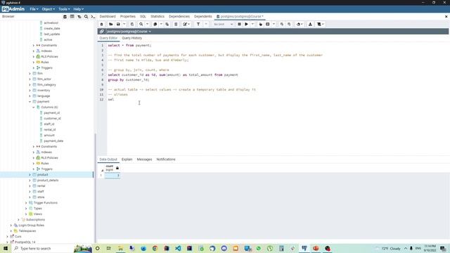Switch to the Query History tab
450x253 pixels.
click(131, 38)
